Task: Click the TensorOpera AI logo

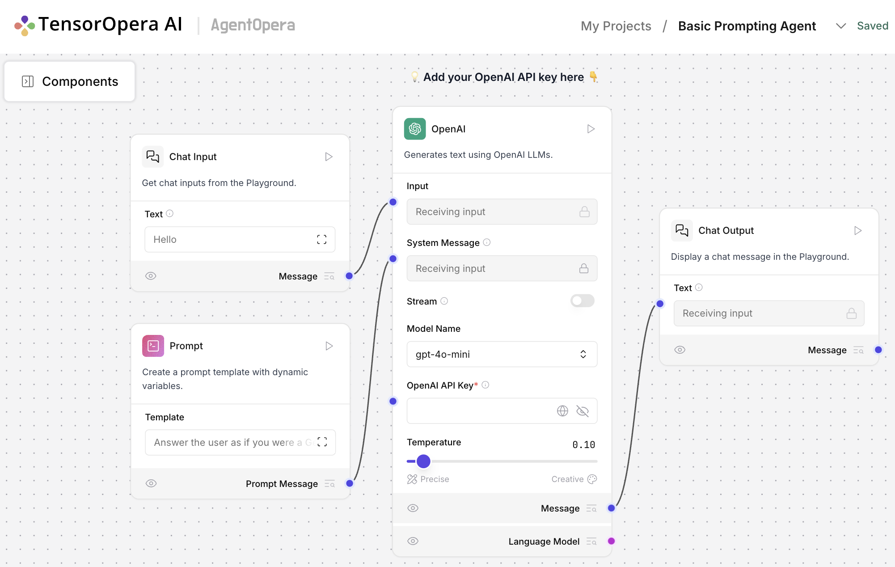Action: [x=98, y=25]
